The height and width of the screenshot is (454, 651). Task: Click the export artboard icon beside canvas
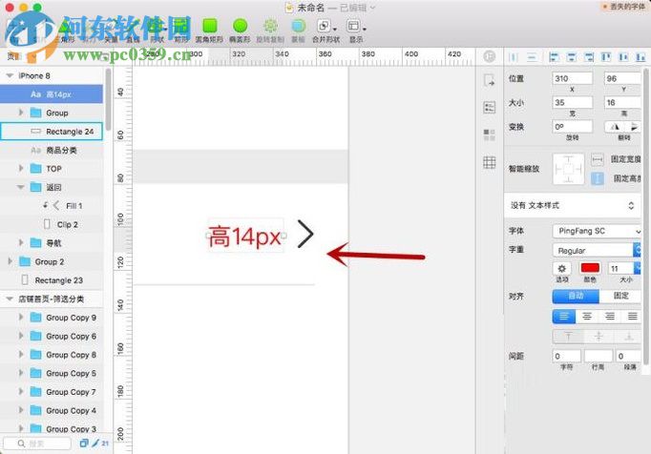489,80
